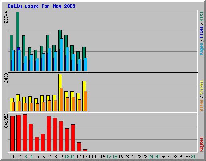Viewport: 206px width, 161px height.
Task: Click the green Hits legend label
Action: coord(201,17)
